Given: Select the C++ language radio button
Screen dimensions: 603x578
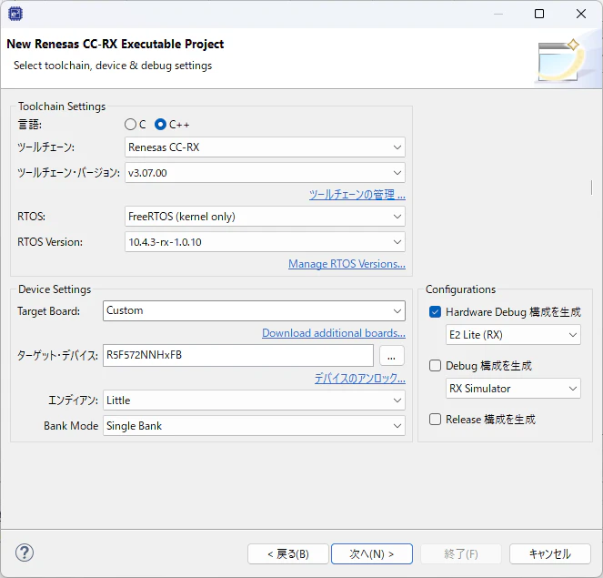Looking at the screenshot, I should tap(160, 125).
